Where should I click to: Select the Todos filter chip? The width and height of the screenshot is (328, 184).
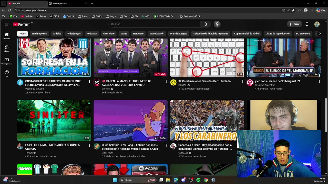23,33
